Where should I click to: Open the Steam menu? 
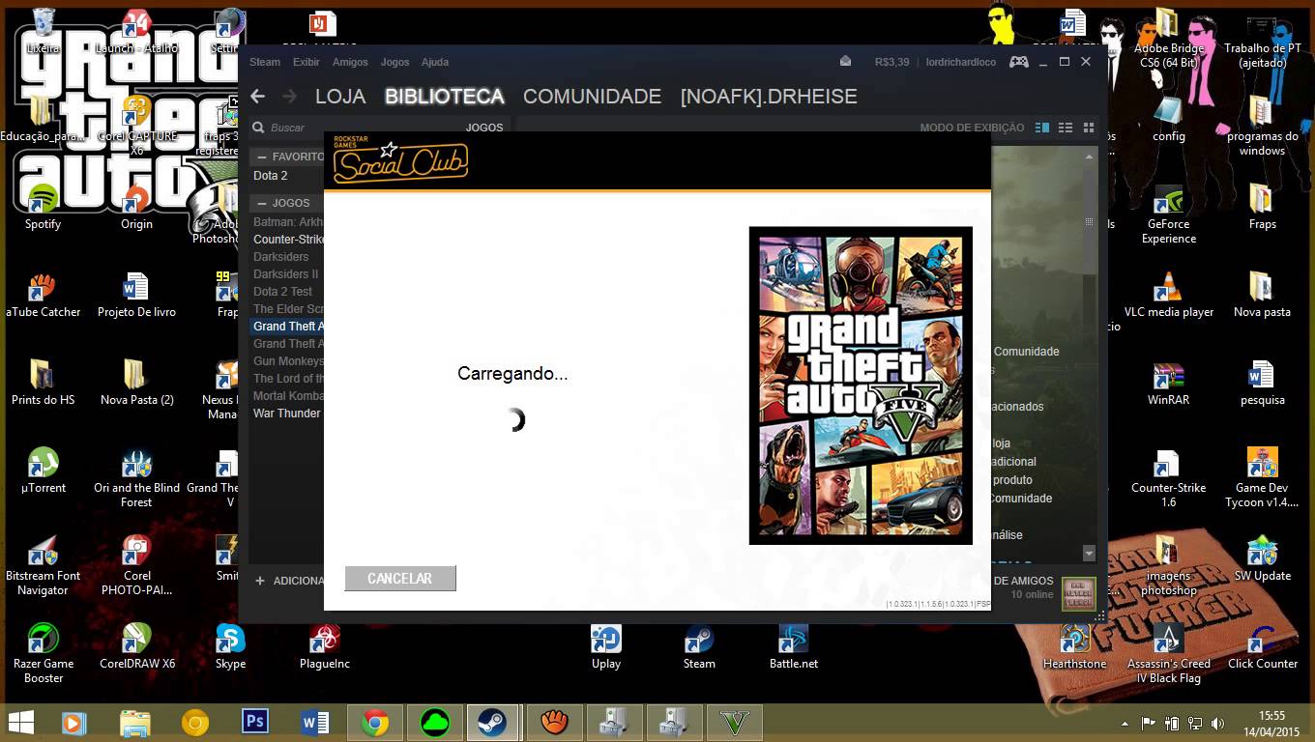point(265,62)
